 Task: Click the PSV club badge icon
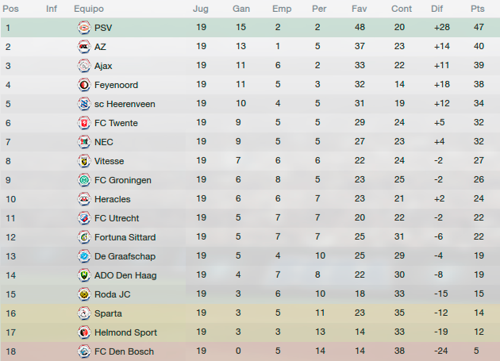[x=84, y=28]
